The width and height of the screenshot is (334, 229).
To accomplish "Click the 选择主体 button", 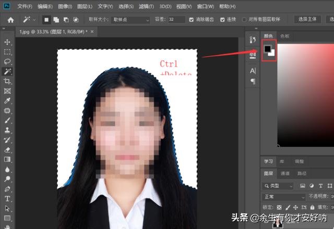I will click(308, 19).
